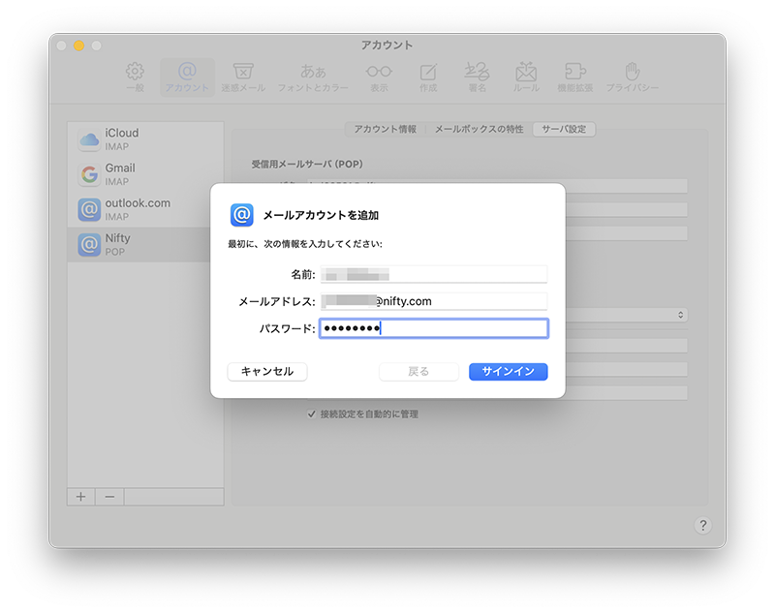Click the サインイン button

click(x=509, y=372)
